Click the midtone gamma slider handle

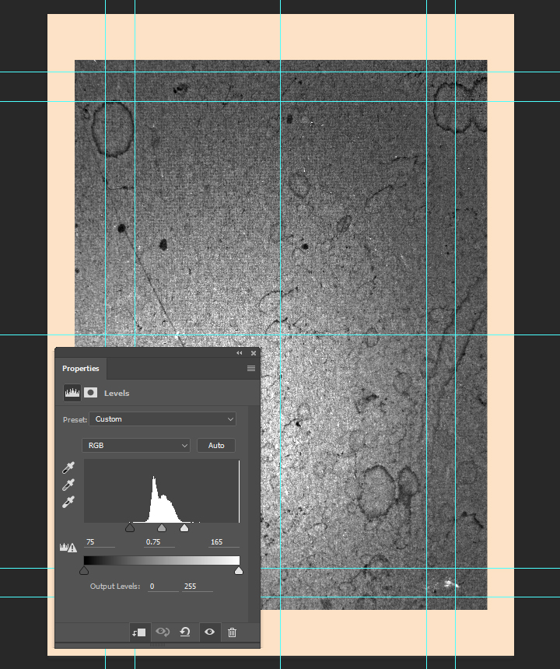point(162,527)
